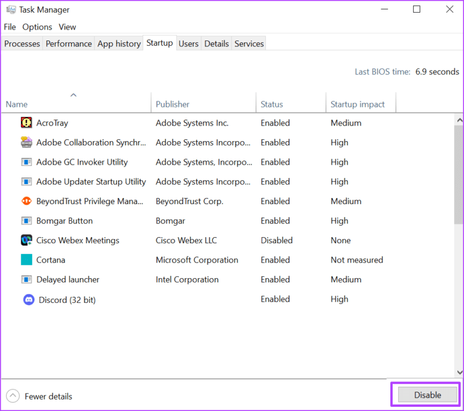Viewport: 464px width, 411px height.
Task: Switch to the Details tab
Action: point(217,43)
